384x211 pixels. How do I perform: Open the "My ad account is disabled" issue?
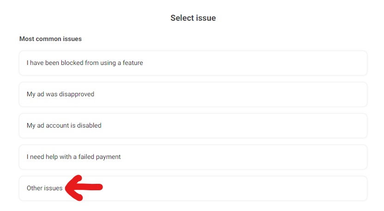click(x=193, y=126)
